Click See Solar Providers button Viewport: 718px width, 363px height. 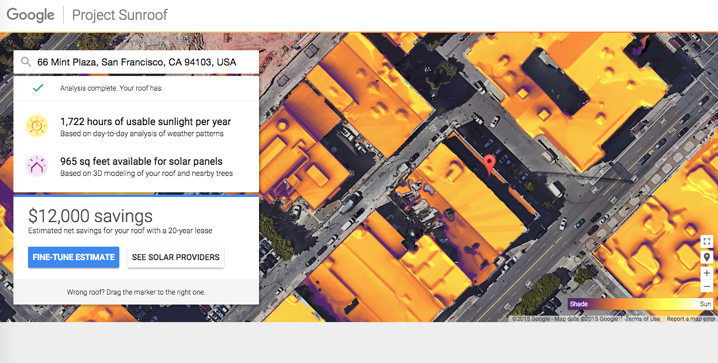175,257
